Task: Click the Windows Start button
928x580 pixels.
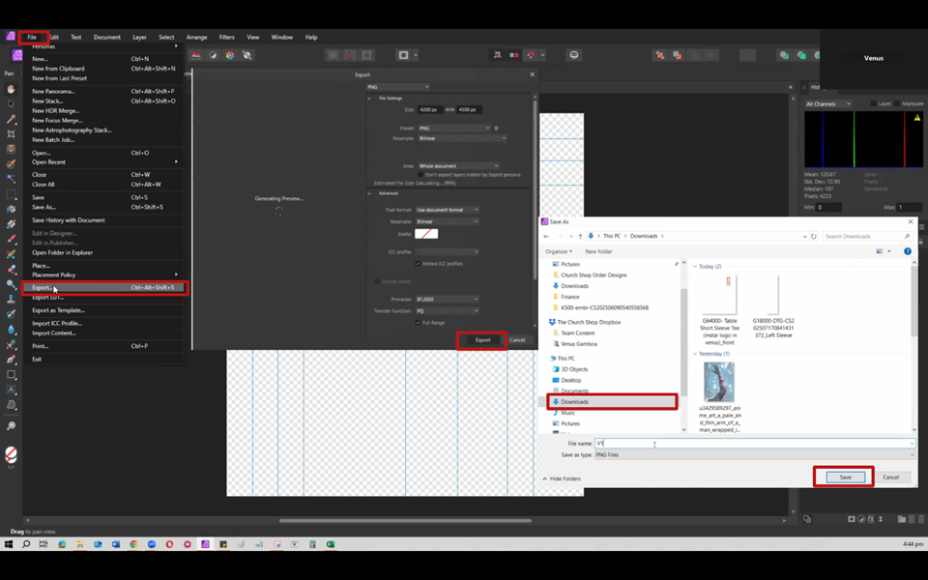Action: click(x=9, y=544)
